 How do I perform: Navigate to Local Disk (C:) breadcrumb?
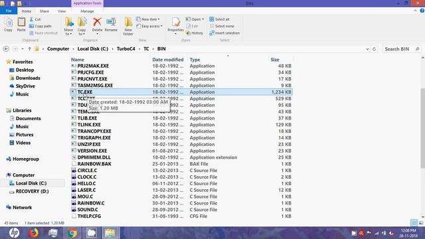(93, 48)
